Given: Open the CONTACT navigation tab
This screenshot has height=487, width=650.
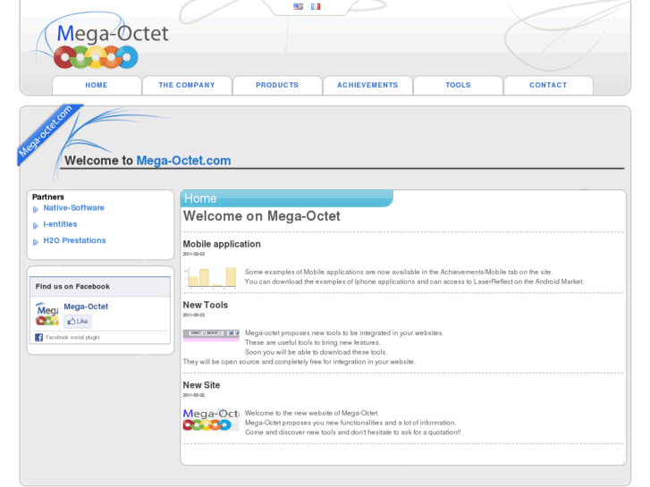Looking at the screenshot, I should point(548,85).
